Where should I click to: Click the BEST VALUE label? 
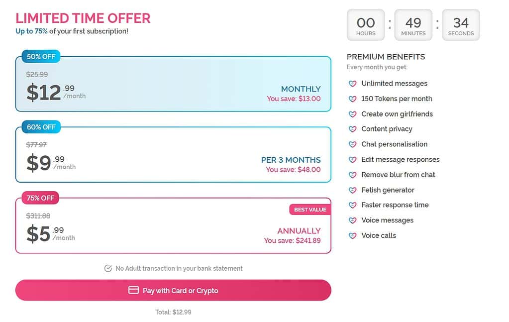click(310, 210)
